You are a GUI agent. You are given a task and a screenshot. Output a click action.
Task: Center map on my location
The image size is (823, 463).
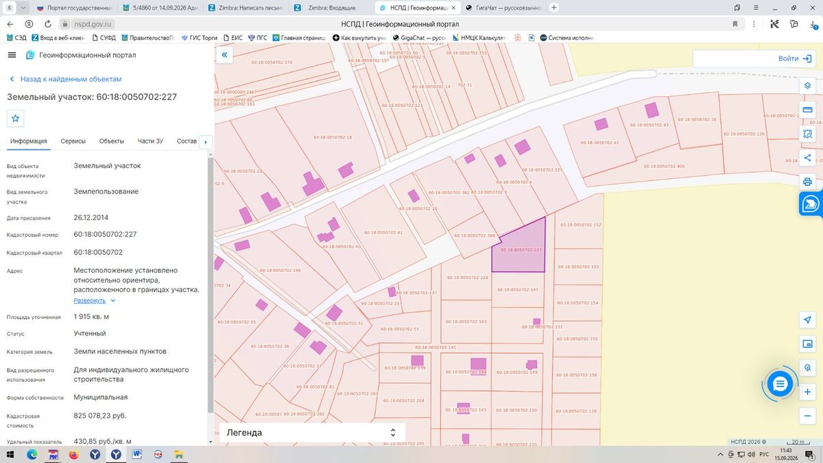pyautogui.click(x=807, y=320)
